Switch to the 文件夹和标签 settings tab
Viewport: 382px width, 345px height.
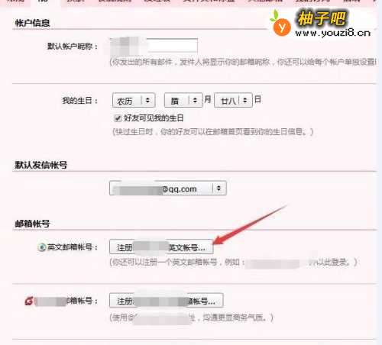click(x=209, y=1)
